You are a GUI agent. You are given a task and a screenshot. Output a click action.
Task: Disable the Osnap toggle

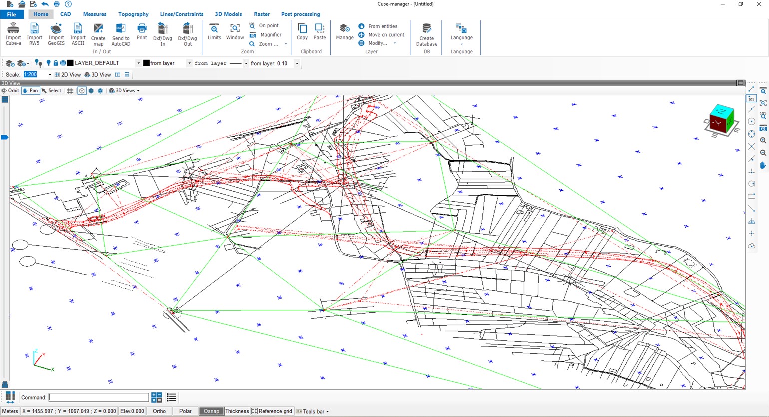tap(211, 411)
